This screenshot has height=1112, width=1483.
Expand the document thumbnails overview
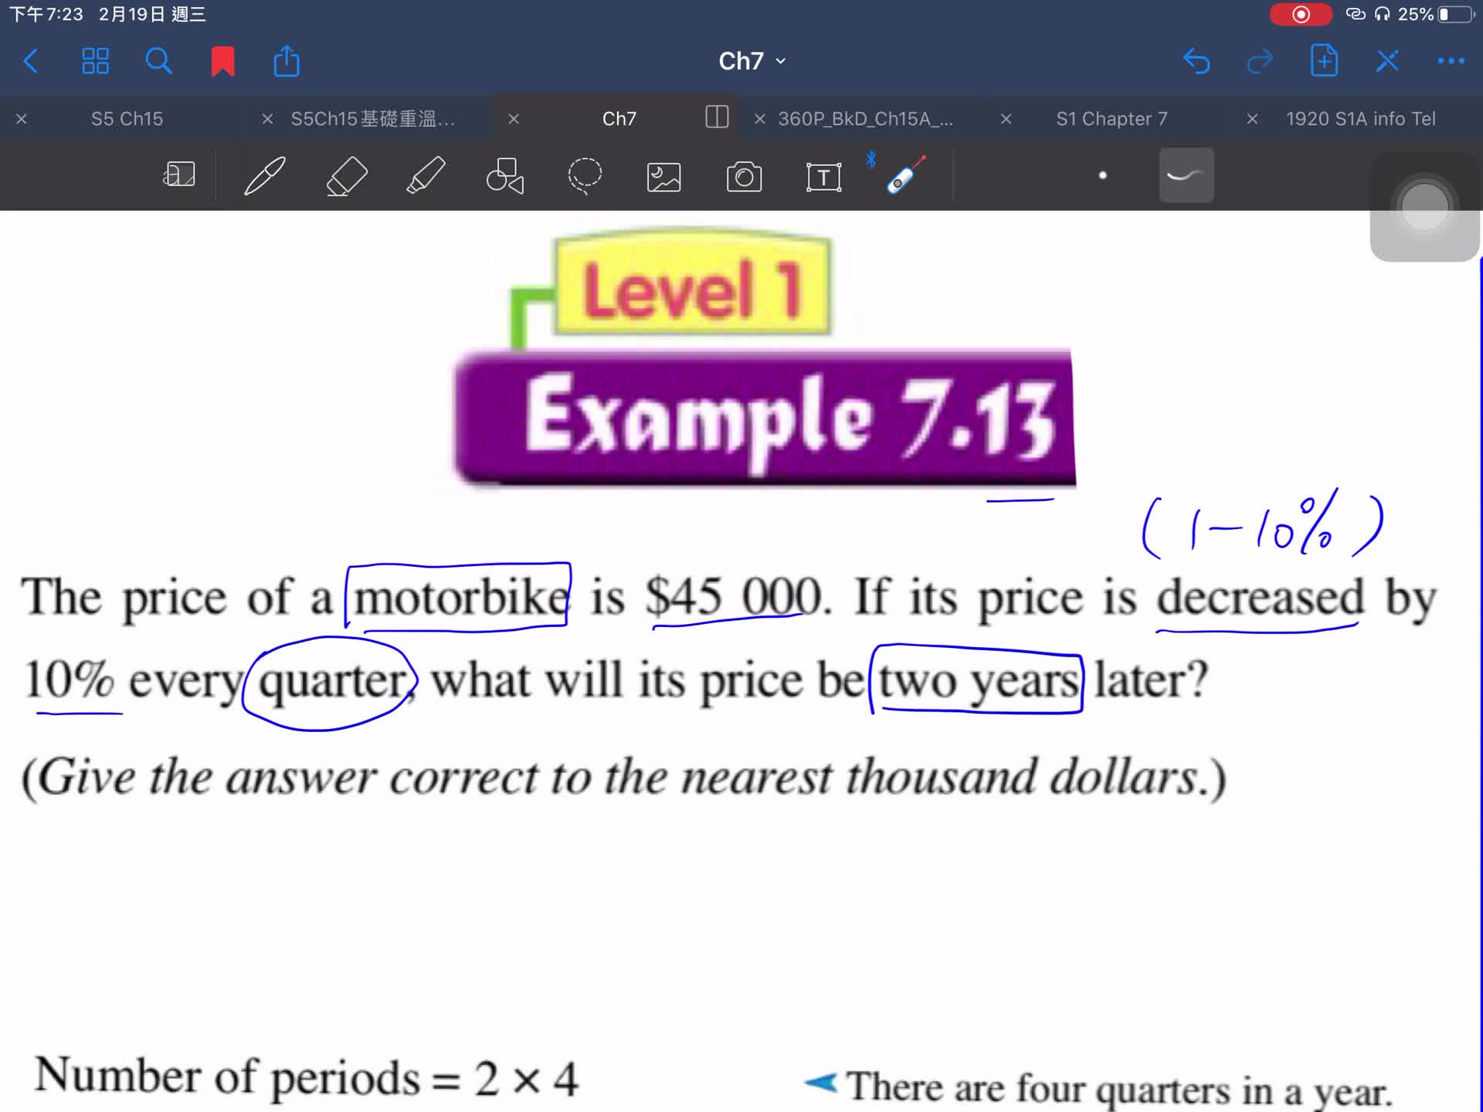click(94, 60)
